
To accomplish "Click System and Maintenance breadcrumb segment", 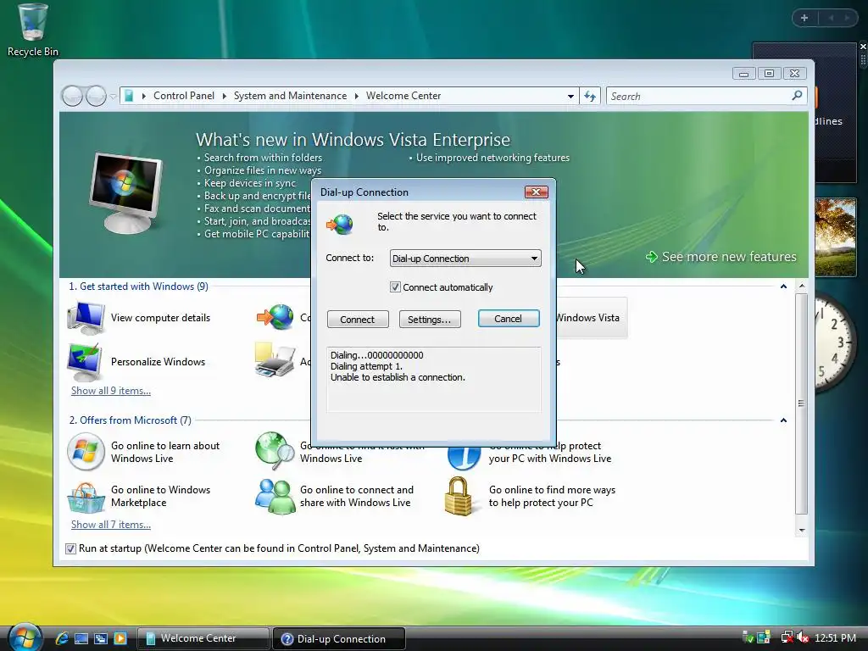I will pos(290,96).
